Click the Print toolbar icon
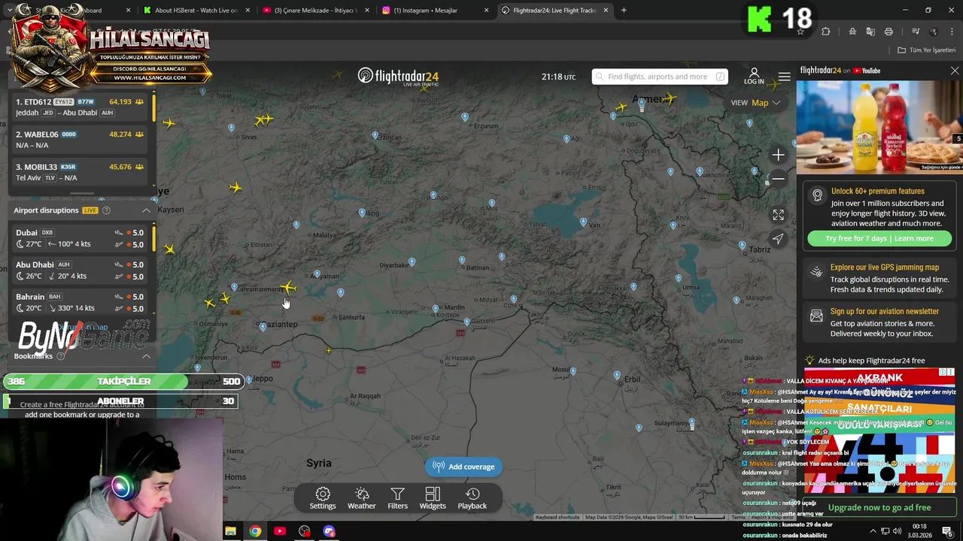 (x=889, y=32)
